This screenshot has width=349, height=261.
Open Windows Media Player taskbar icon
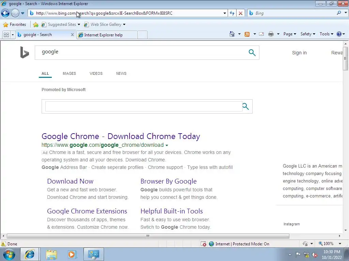(x=72, y=254)
